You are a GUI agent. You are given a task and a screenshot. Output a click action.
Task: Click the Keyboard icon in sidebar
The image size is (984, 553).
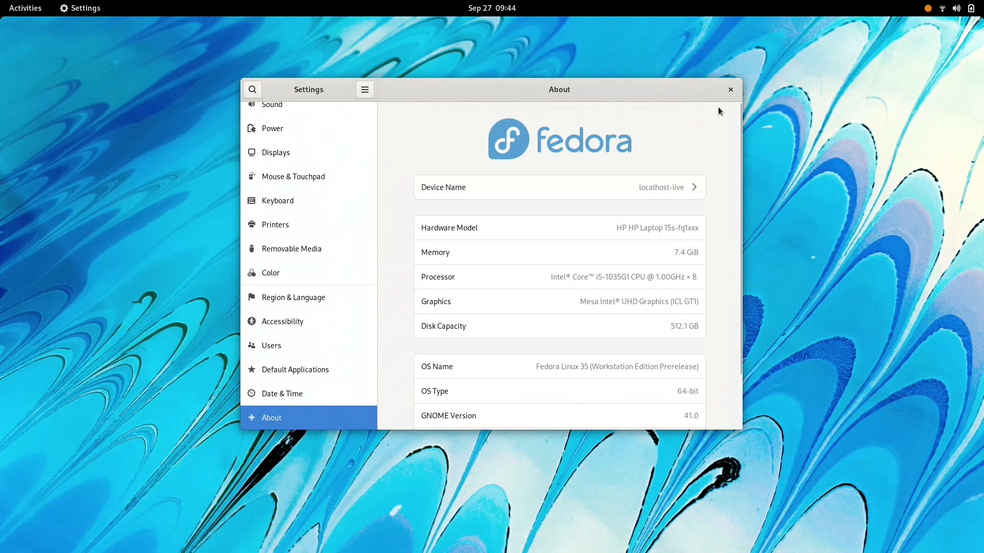coord(252,200)
